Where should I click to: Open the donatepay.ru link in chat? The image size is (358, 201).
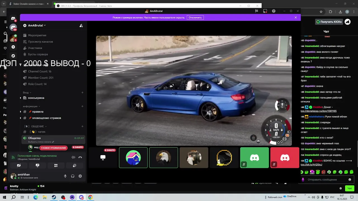click(319, 111)
